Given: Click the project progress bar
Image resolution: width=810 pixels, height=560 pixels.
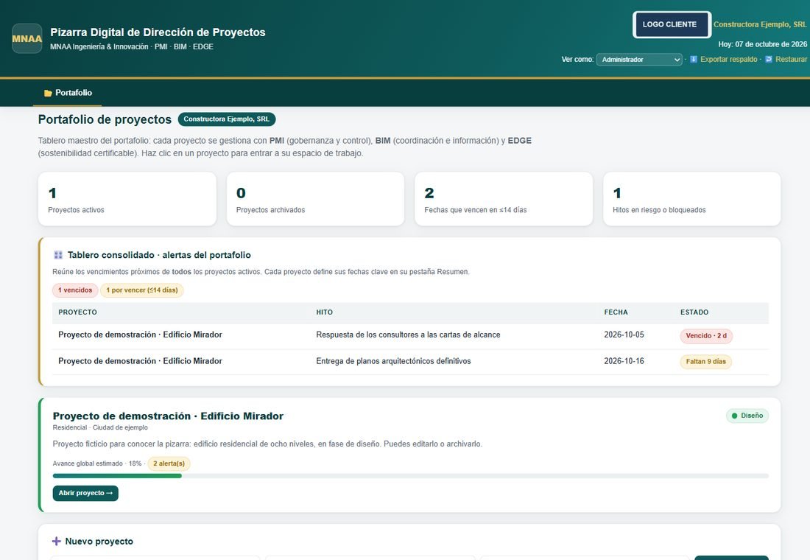Looking at the screenshot, I should click(411, 476).
